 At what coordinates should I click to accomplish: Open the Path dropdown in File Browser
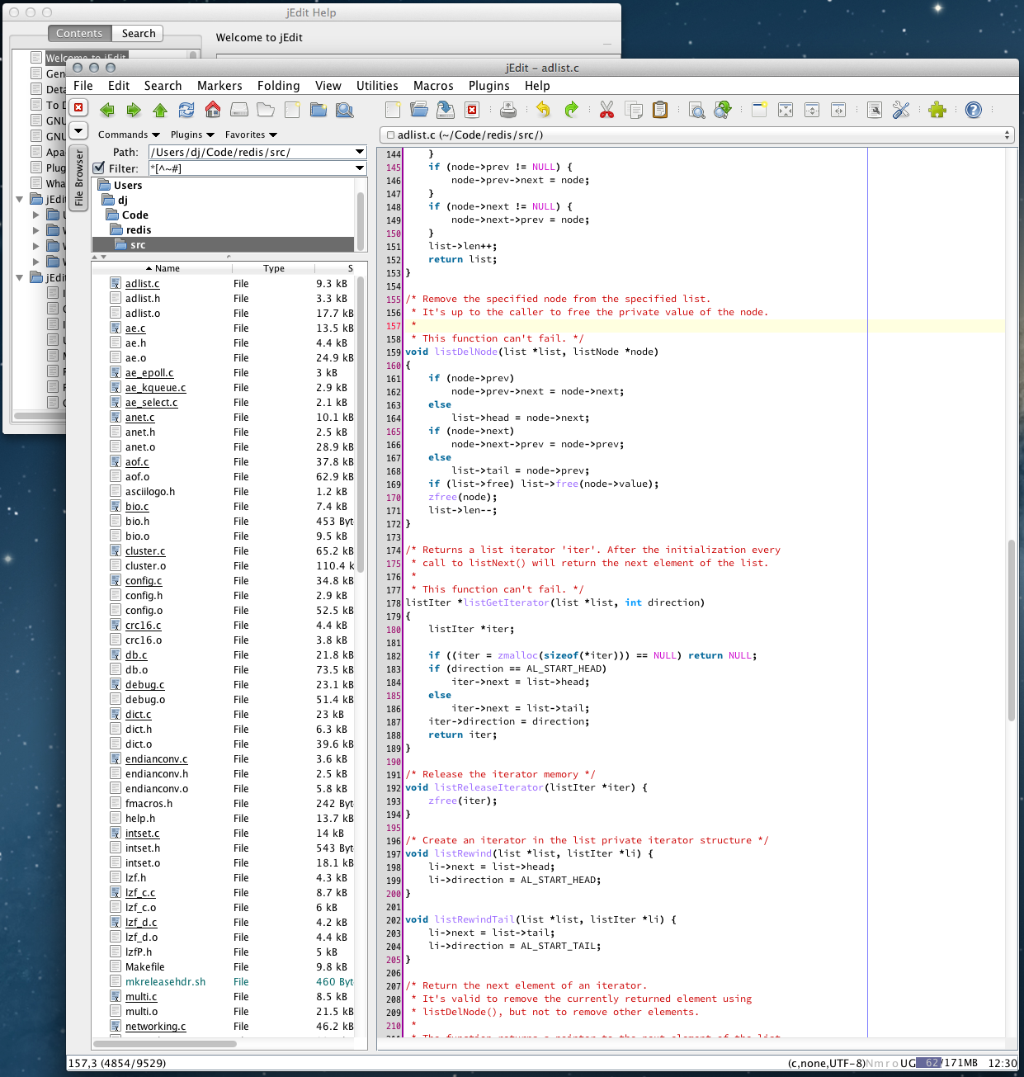pos(360,152)
